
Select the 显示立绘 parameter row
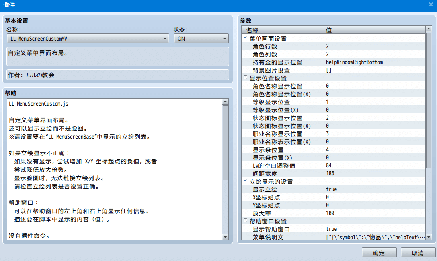334,189
